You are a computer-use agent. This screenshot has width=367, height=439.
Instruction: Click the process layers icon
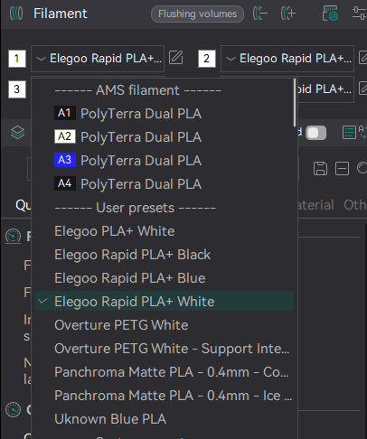[x=17, y=132]
